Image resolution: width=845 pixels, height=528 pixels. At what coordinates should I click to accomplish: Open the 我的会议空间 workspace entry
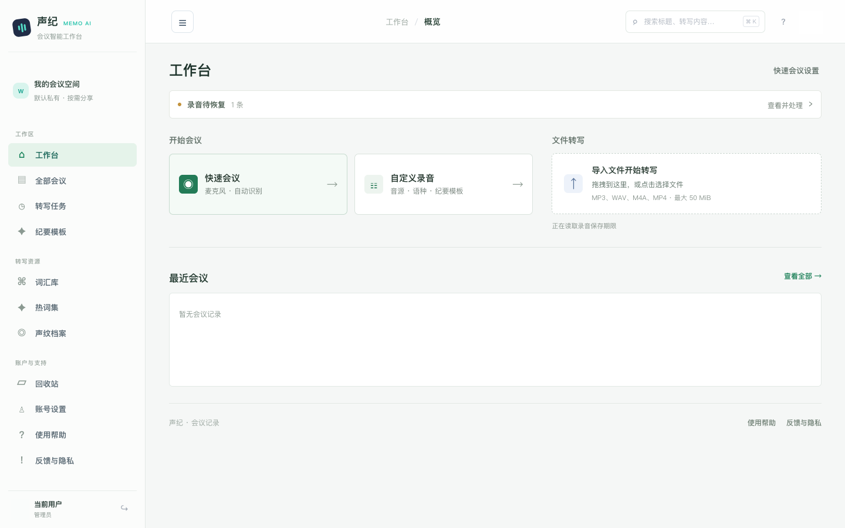(72, 91)
